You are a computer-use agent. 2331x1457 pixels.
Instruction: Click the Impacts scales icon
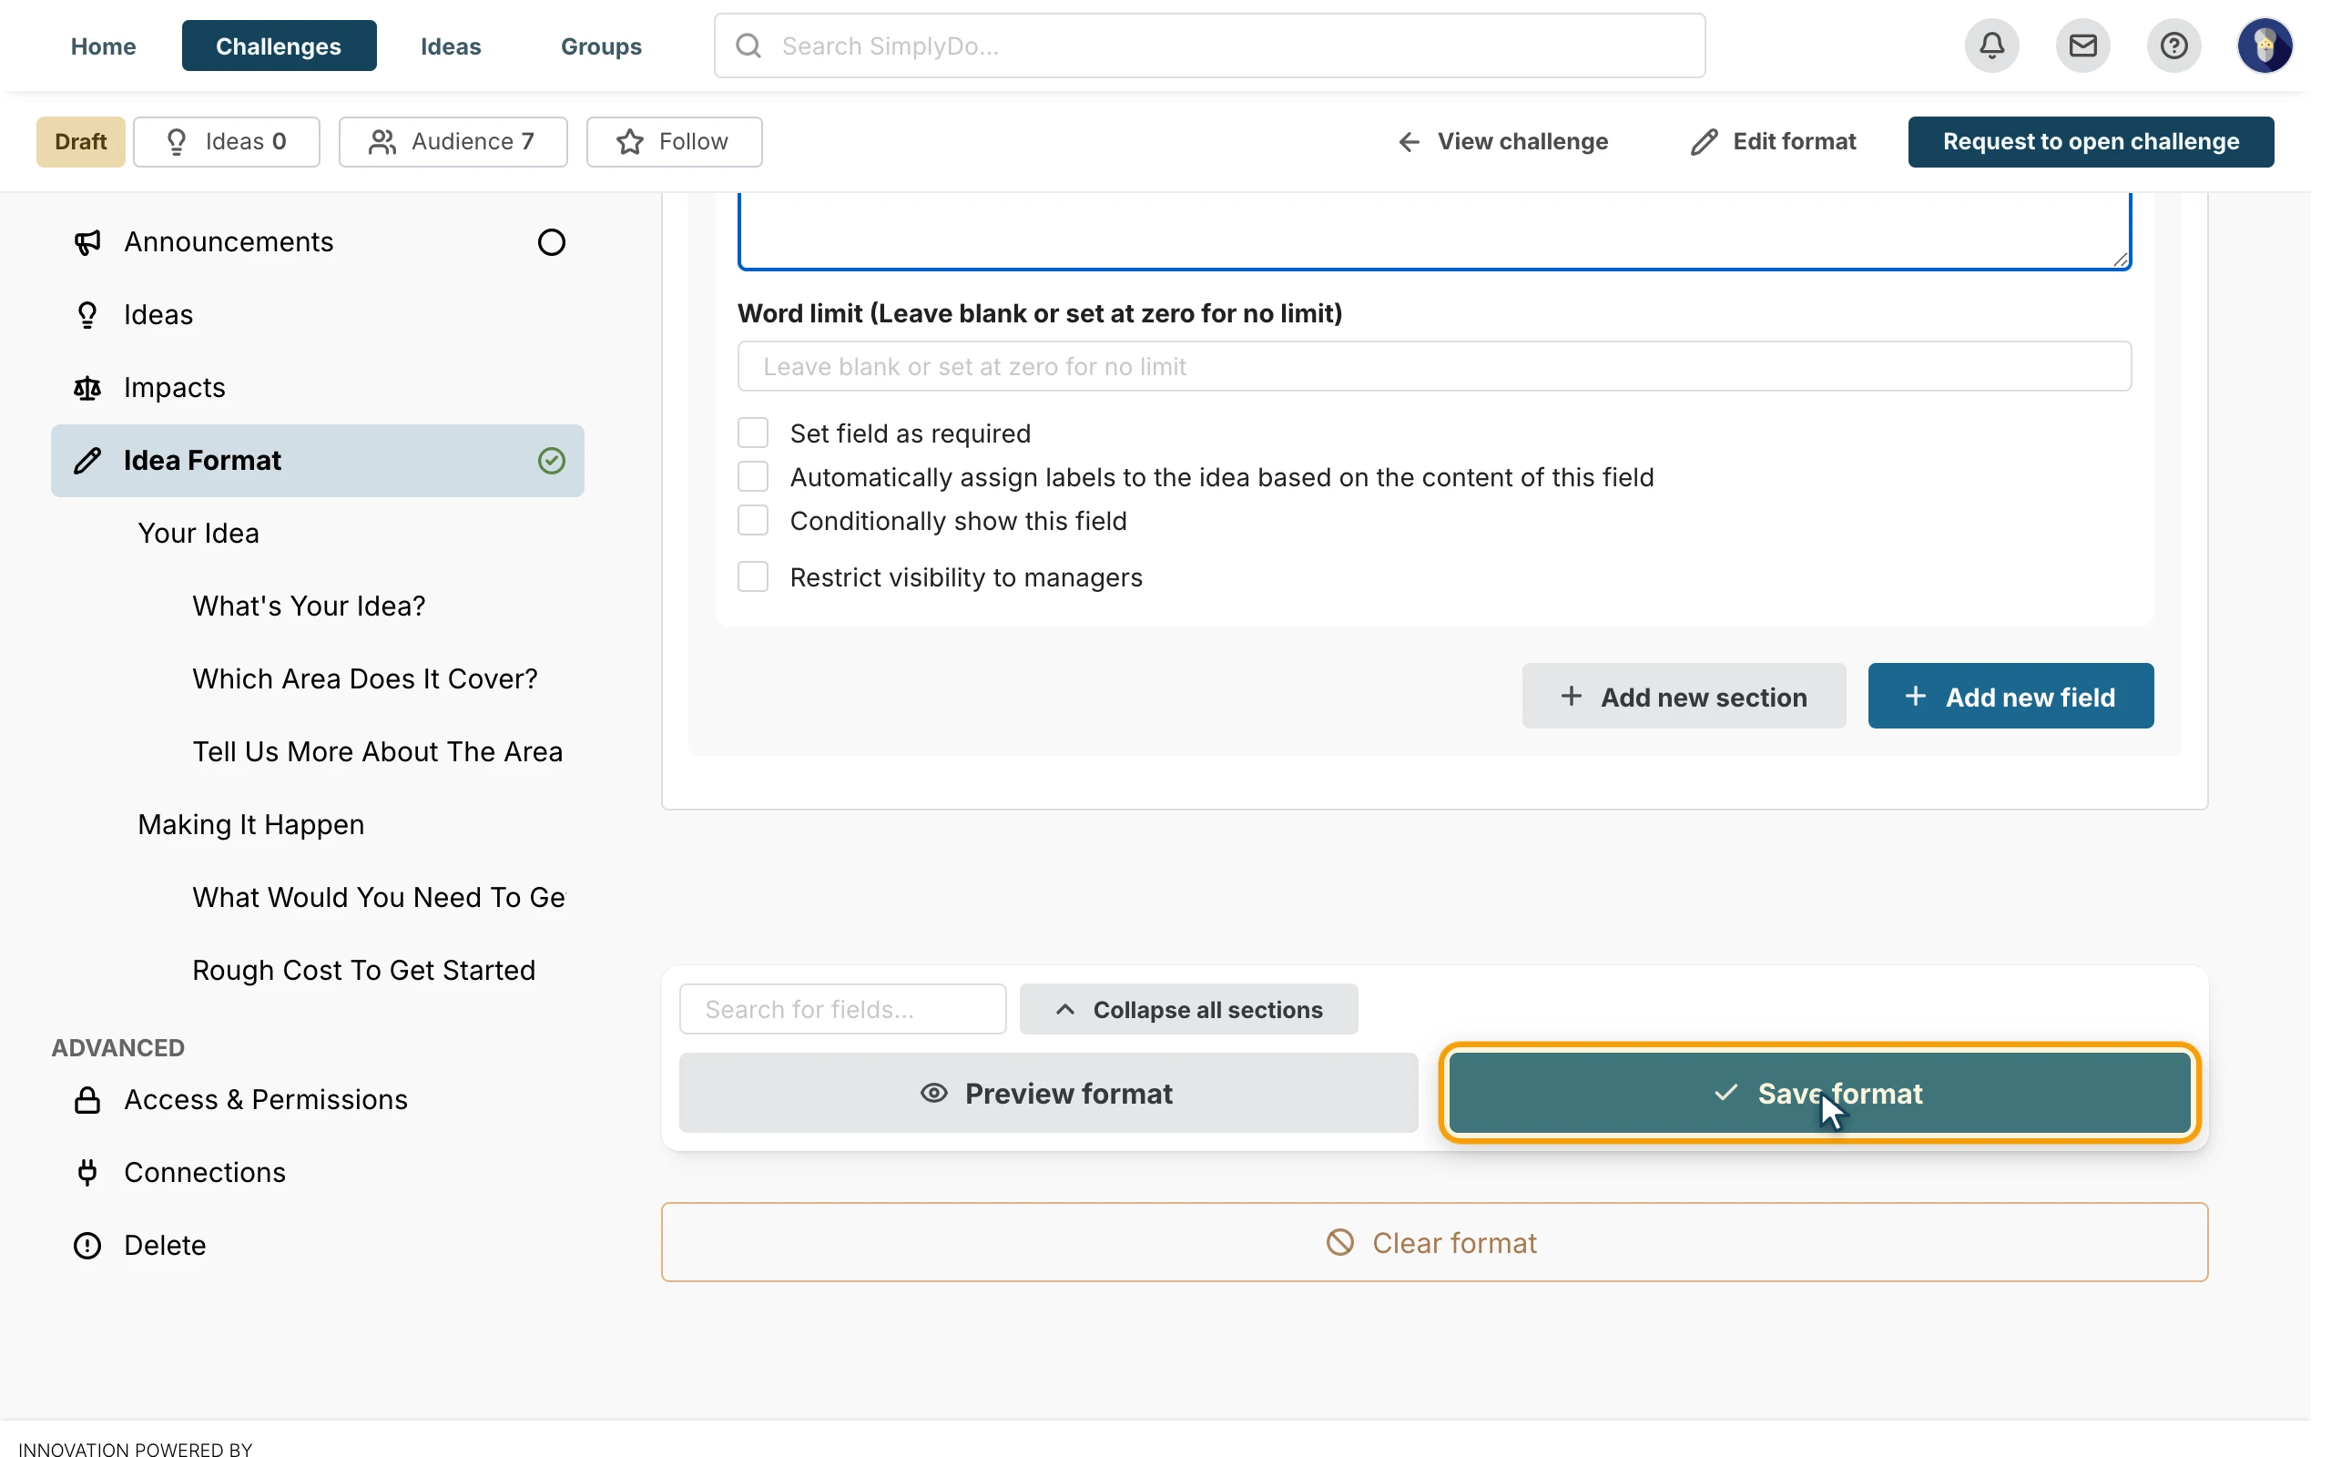pyautogui.click(x=87, y=387)
